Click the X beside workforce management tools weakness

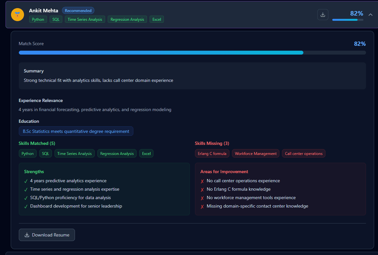coord(202,197)
